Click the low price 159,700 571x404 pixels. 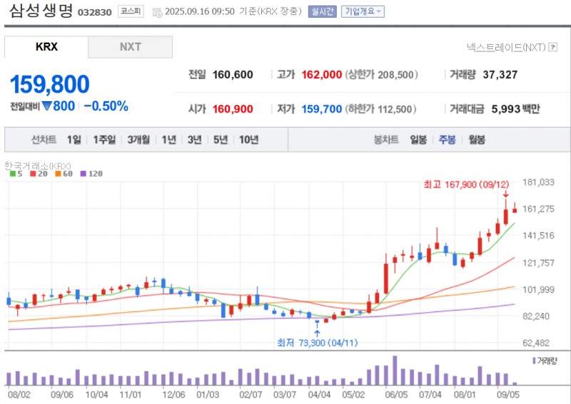coord(322,109)
